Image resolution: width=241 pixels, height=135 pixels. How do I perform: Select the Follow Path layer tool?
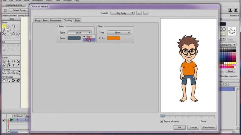[14, 61]
